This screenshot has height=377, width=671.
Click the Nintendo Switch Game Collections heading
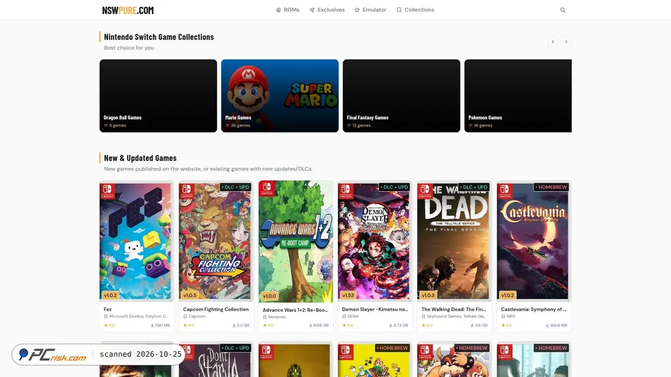click(159, 37)
